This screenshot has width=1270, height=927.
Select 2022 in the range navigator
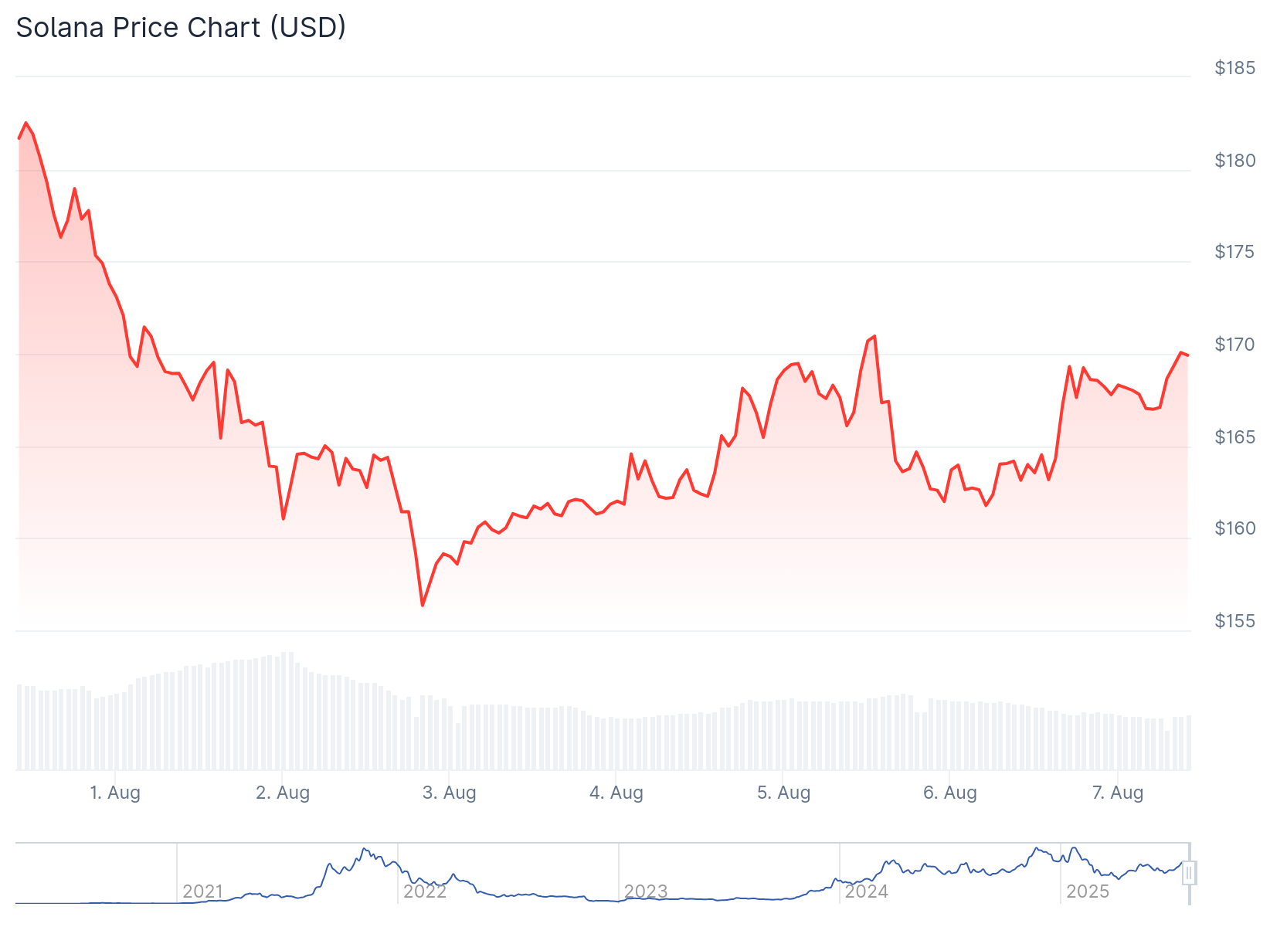[425, 891]
